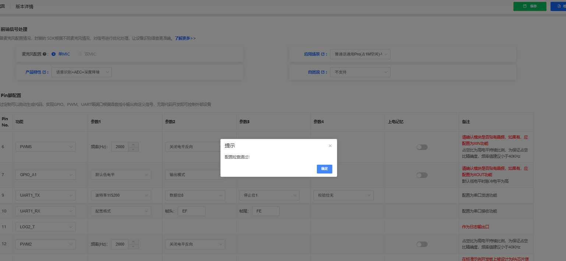The width and height of the screenshot is (566, 261).
Task: Close the 提示 dialog with the X icon
Action: pos(330,146)
